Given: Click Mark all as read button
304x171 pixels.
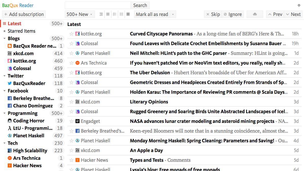Looking at the screenshot, I should pos(152,14).
